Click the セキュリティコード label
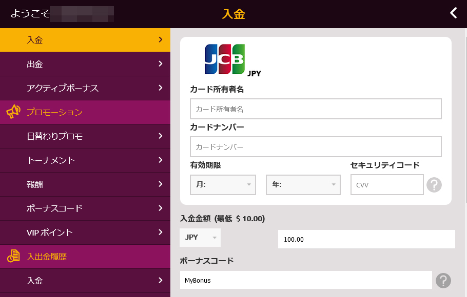Screen dimensions: 467x297 385,165
